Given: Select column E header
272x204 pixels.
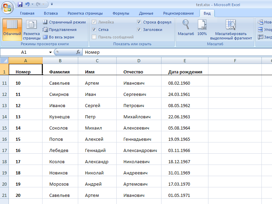Looking at the screenshot, I should 185,61.
